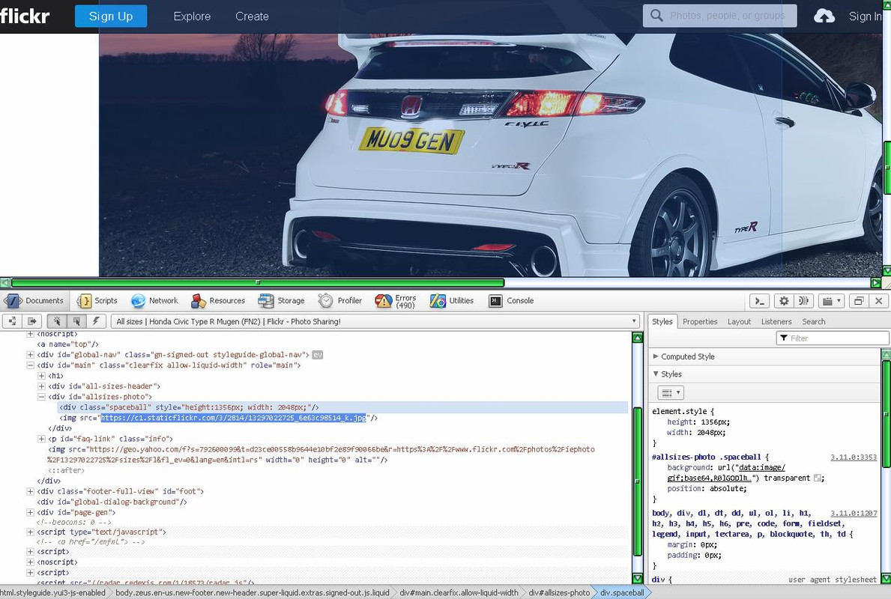The height and width of the screenshot is (599, 891).
Task: Select the div.spaceball breadcrumb
Action: (x=622, y=593)
